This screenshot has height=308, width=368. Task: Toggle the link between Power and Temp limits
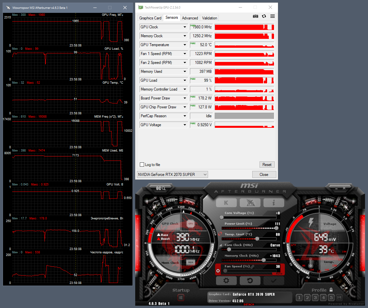pyautogui.click(x=220, y=234)
